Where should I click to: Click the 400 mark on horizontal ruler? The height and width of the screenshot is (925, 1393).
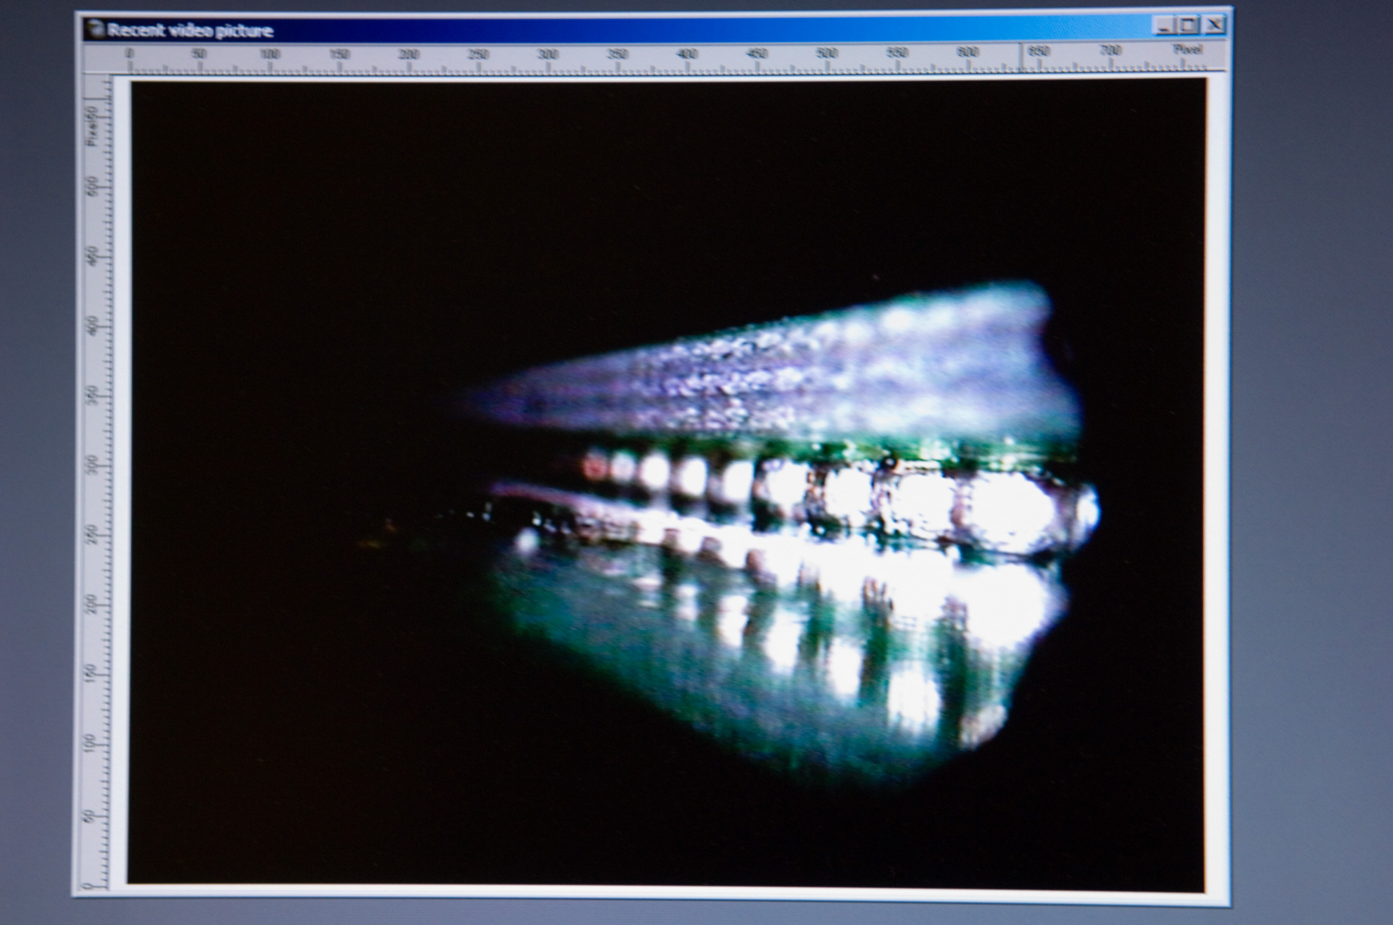[687, 54]
